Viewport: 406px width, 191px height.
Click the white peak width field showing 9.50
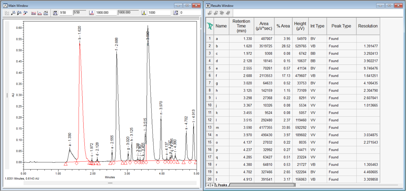click(65, 13)
